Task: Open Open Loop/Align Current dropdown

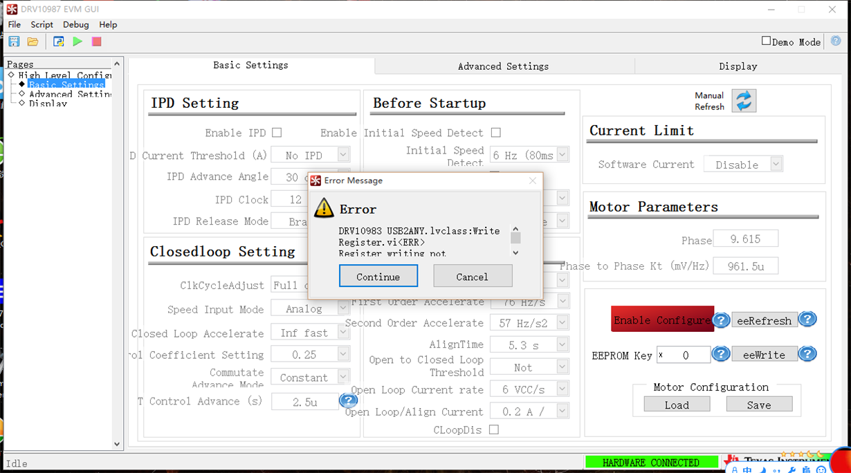Action: 562,411
